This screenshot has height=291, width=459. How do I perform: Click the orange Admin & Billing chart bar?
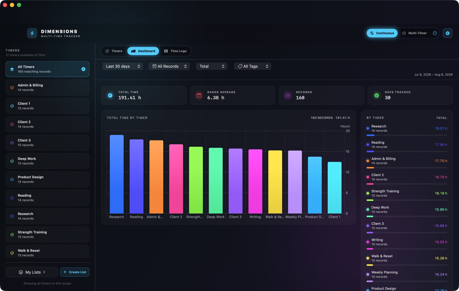[x=156, y=177]
